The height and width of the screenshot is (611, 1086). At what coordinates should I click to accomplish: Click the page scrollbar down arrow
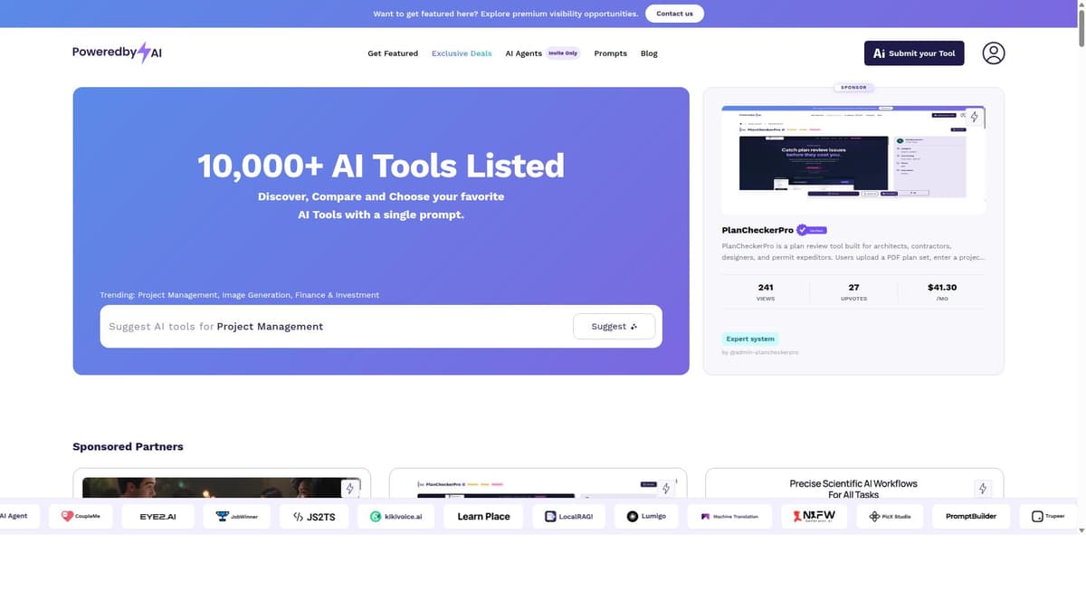1081,530
